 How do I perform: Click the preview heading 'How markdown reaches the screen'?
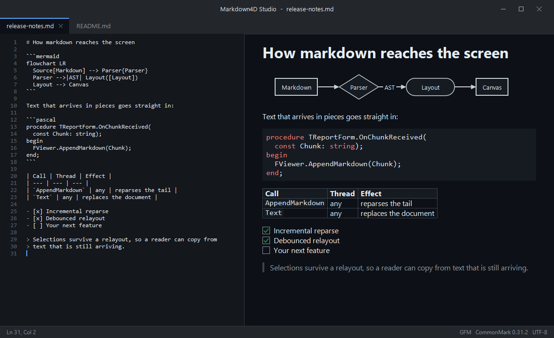(385, 54)
